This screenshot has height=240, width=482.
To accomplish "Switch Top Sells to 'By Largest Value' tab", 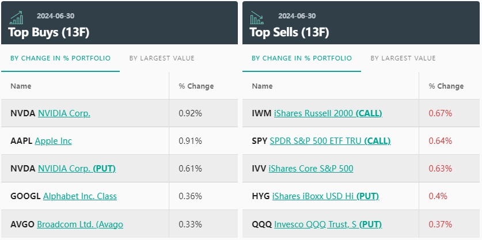I will [x=403, y=58].
